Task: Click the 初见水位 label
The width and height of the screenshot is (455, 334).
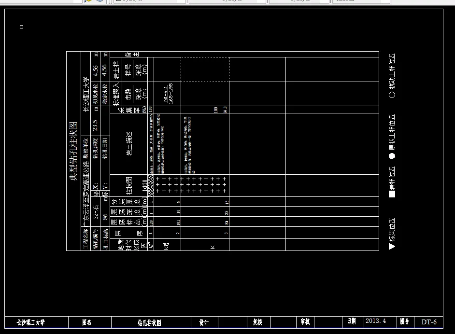Action: pyautogui.click(x=95, y=94)
